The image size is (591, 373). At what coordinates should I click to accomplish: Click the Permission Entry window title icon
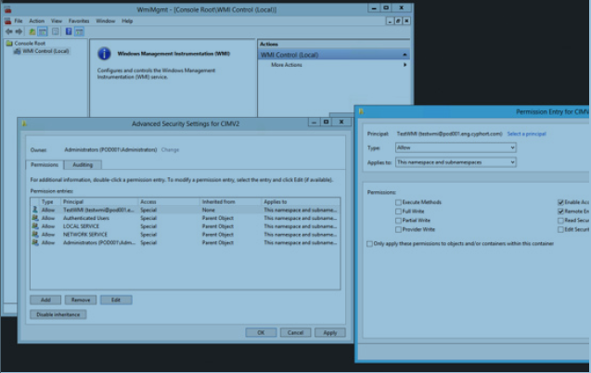[361, 111]
